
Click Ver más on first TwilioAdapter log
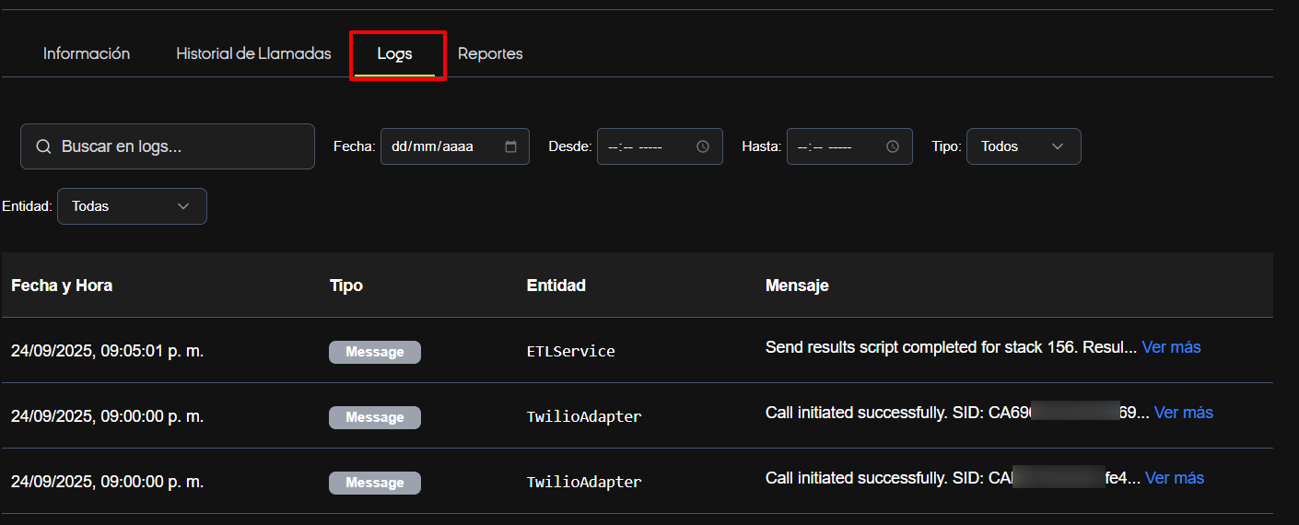(x=1183, y=413)
